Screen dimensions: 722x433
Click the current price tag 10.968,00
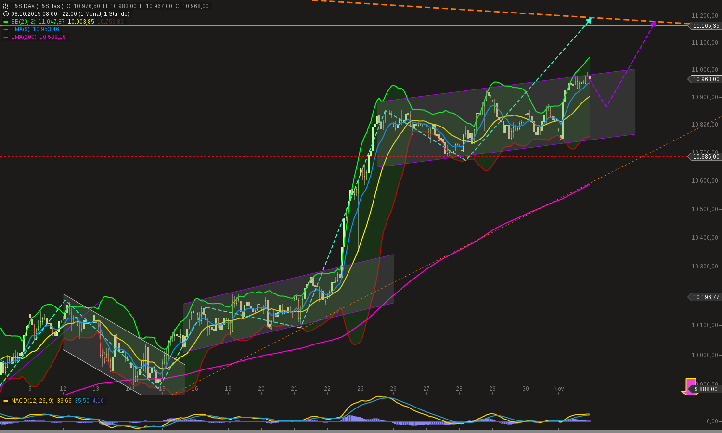tap(706, 79)
